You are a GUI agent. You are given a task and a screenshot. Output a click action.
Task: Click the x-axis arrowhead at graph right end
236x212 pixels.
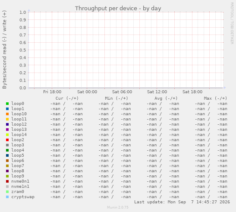coord(225,88)
